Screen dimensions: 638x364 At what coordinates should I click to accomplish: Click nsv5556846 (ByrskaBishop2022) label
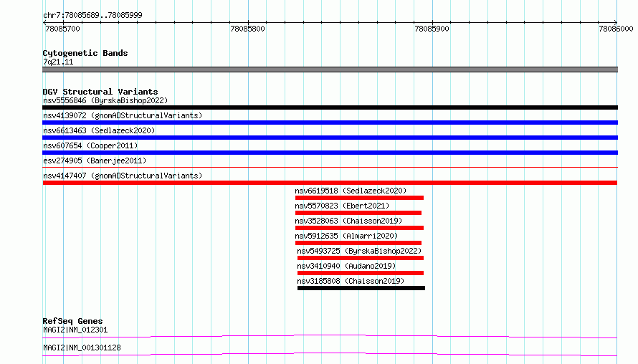click(x=105, y=100)
